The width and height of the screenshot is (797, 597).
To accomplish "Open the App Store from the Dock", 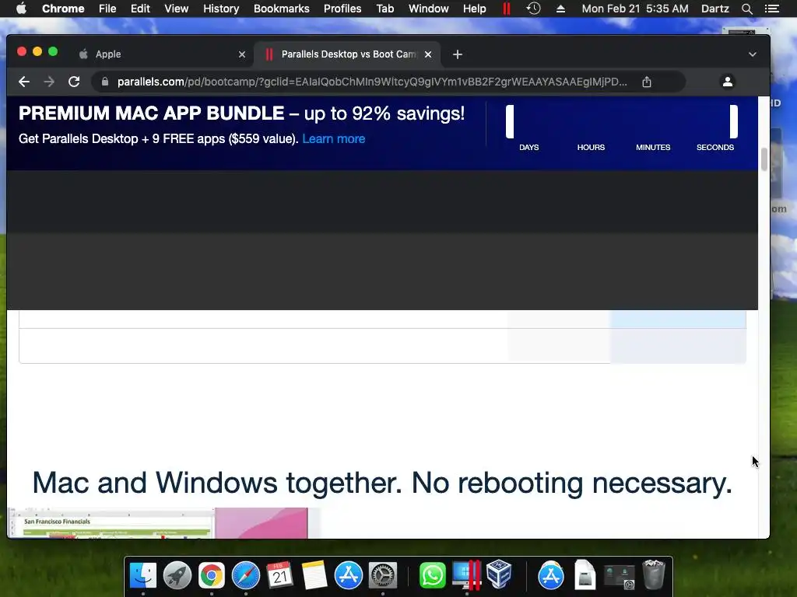I will [348, 575].
